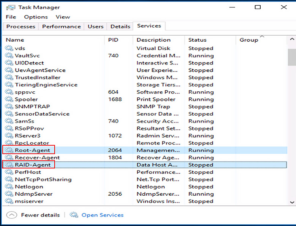Click Data Host A... description cell
296x226 pixels.
point(157,165)
